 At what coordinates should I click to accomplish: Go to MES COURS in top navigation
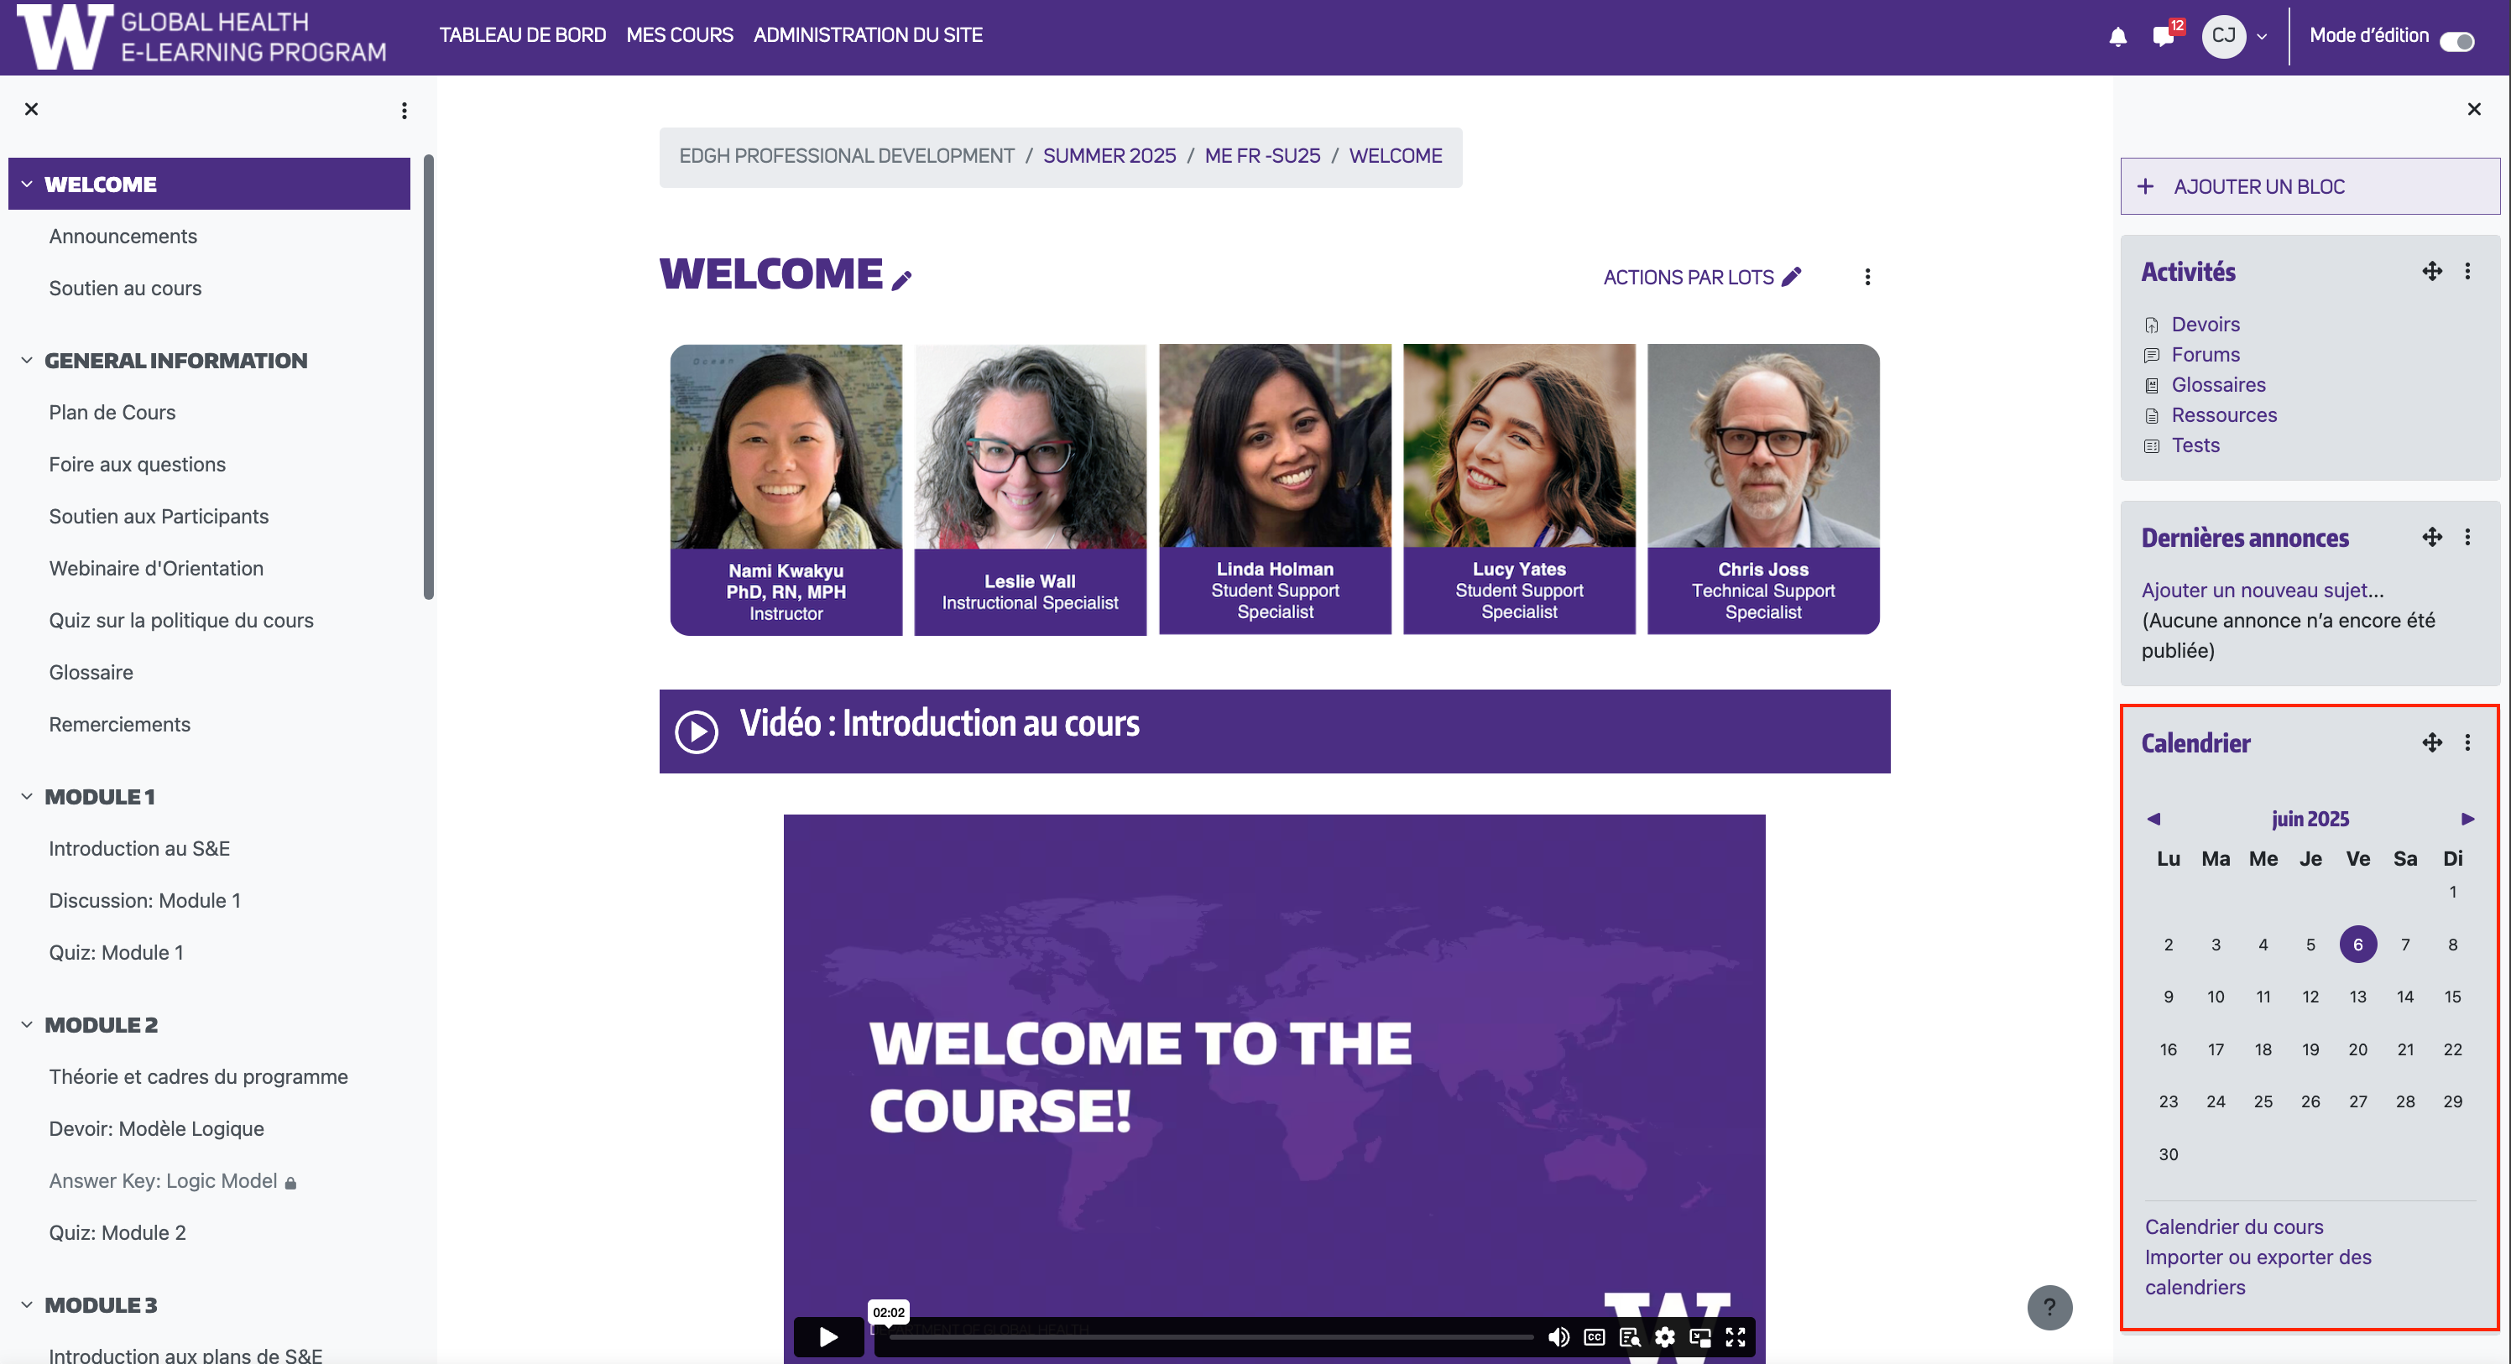[x=680, y=35]
